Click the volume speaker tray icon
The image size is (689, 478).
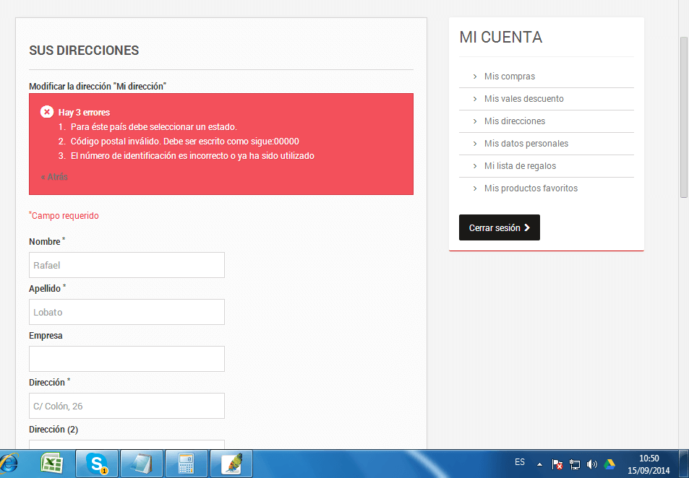click(x=592, y=464)
